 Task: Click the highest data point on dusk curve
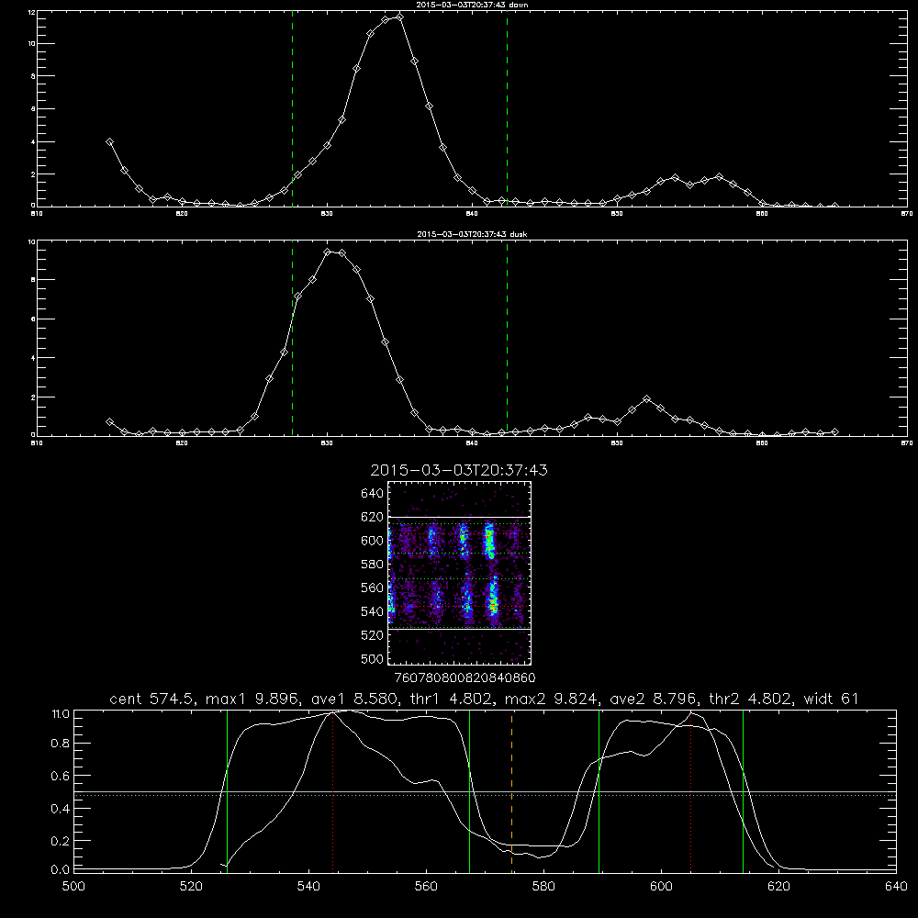(x=328, y=252)
